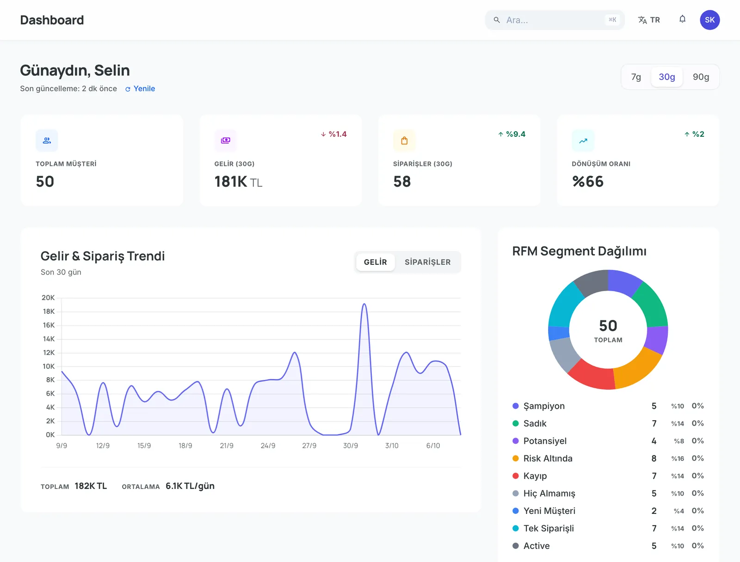Click the Şampiyon legend color dot
Image resolution: width=740 pixels, height=562 pixels.
(516, 406)
